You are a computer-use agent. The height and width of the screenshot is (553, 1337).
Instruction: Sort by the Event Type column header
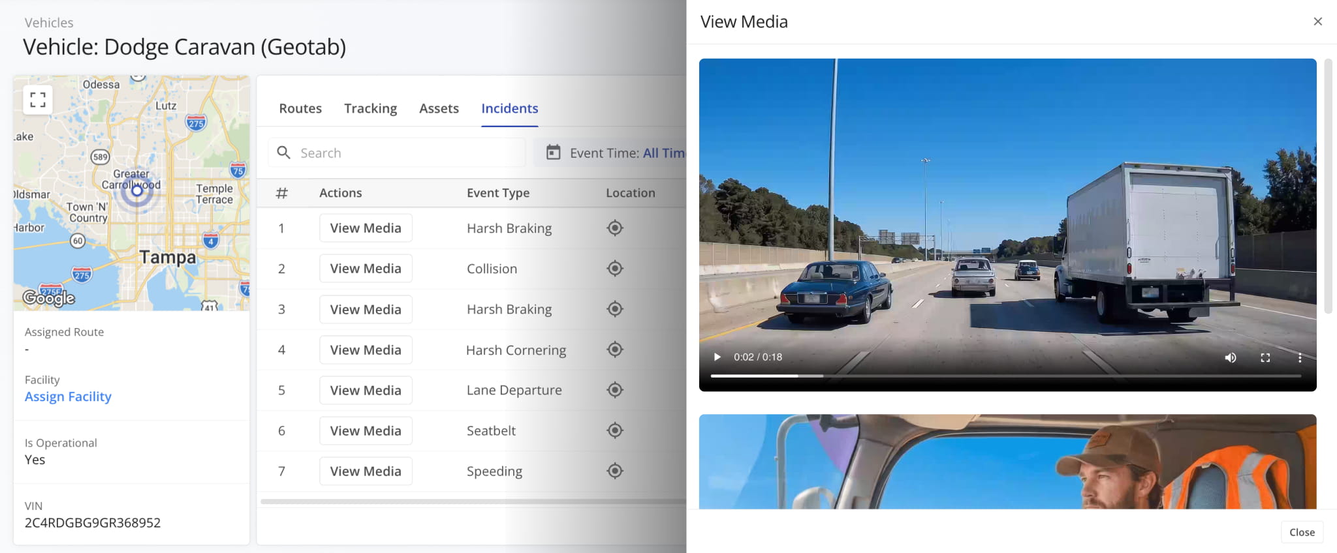click(x=498, y=193)
